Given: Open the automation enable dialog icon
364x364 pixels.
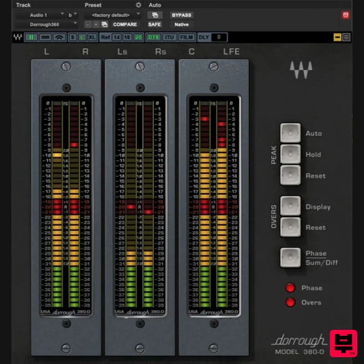Looking at the screenshot, I should tap(155, 15).
